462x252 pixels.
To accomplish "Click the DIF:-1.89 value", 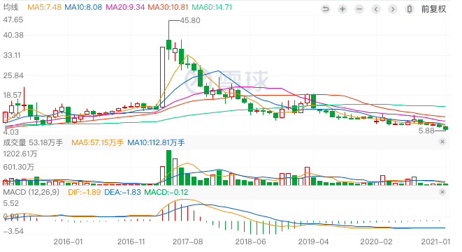I will pyautogui.click(x=85, y=192).
